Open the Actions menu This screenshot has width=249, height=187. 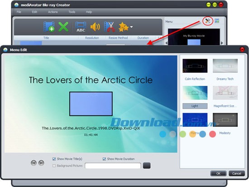point(53,12)
